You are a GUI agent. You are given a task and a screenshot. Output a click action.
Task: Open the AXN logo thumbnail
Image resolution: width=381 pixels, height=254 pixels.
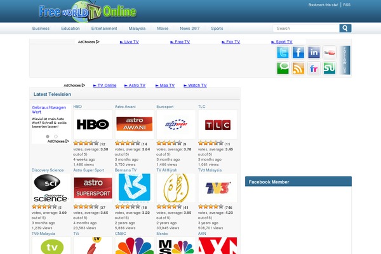click(x=217, y=246)
